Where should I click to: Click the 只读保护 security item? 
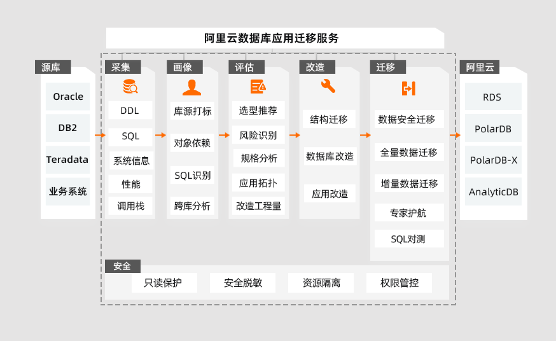click(x=164, y=282)
